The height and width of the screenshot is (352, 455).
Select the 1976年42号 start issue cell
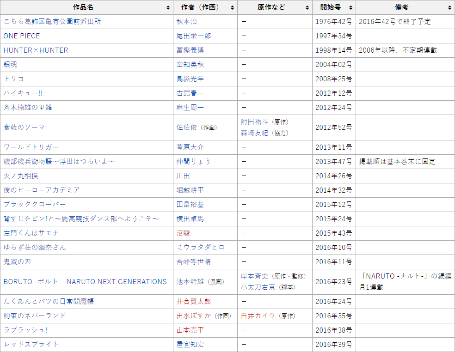click(334, 22)
